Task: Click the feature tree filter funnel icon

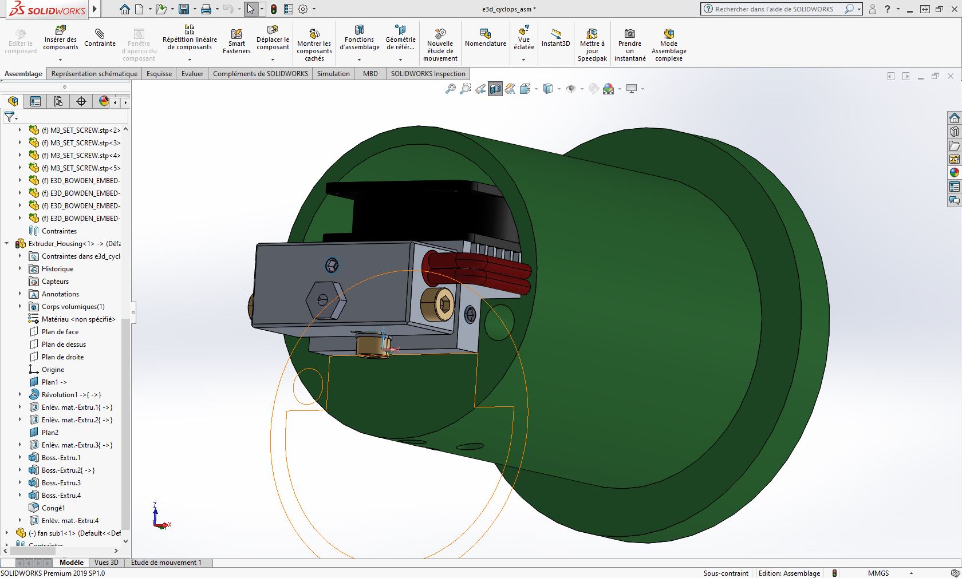Action: [x=10, y=117]
